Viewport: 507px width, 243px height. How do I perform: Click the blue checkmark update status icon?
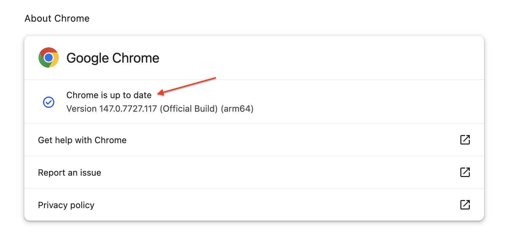49,102
